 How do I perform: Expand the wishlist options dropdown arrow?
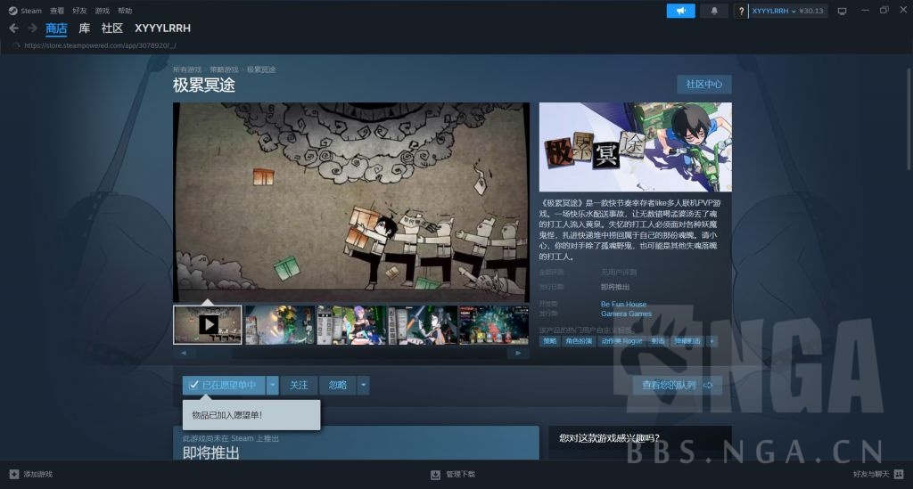[273, 385]
